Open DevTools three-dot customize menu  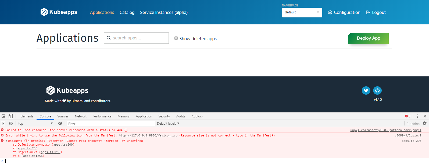(417, 116)
